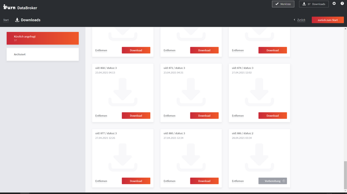347x194 pixels.
Task: Switch to the Archiviert tab
Action: coord(43,54)
